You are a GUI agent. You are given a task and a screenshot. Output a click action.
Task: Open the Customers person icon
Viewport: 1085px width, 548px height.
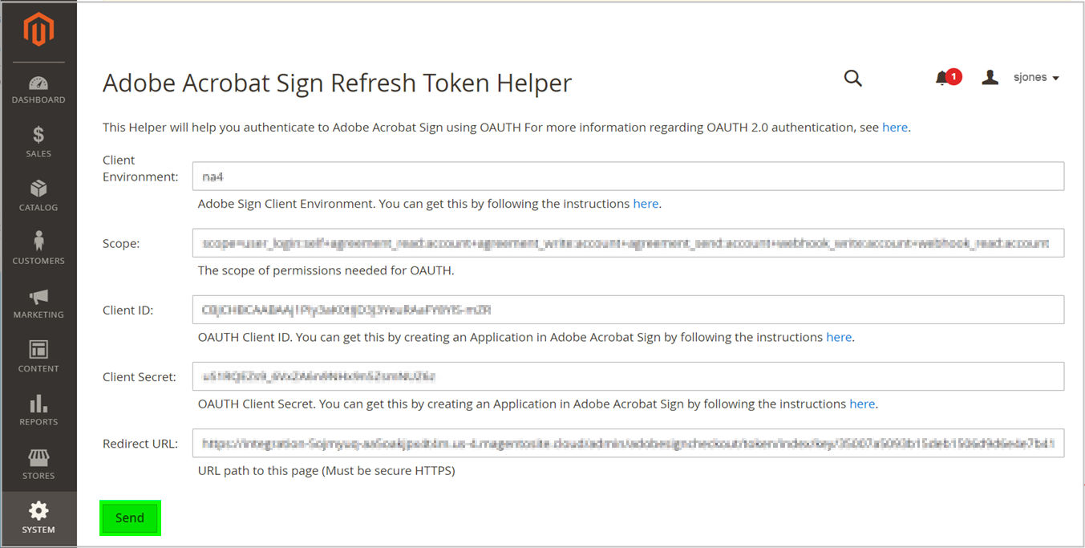38,242
